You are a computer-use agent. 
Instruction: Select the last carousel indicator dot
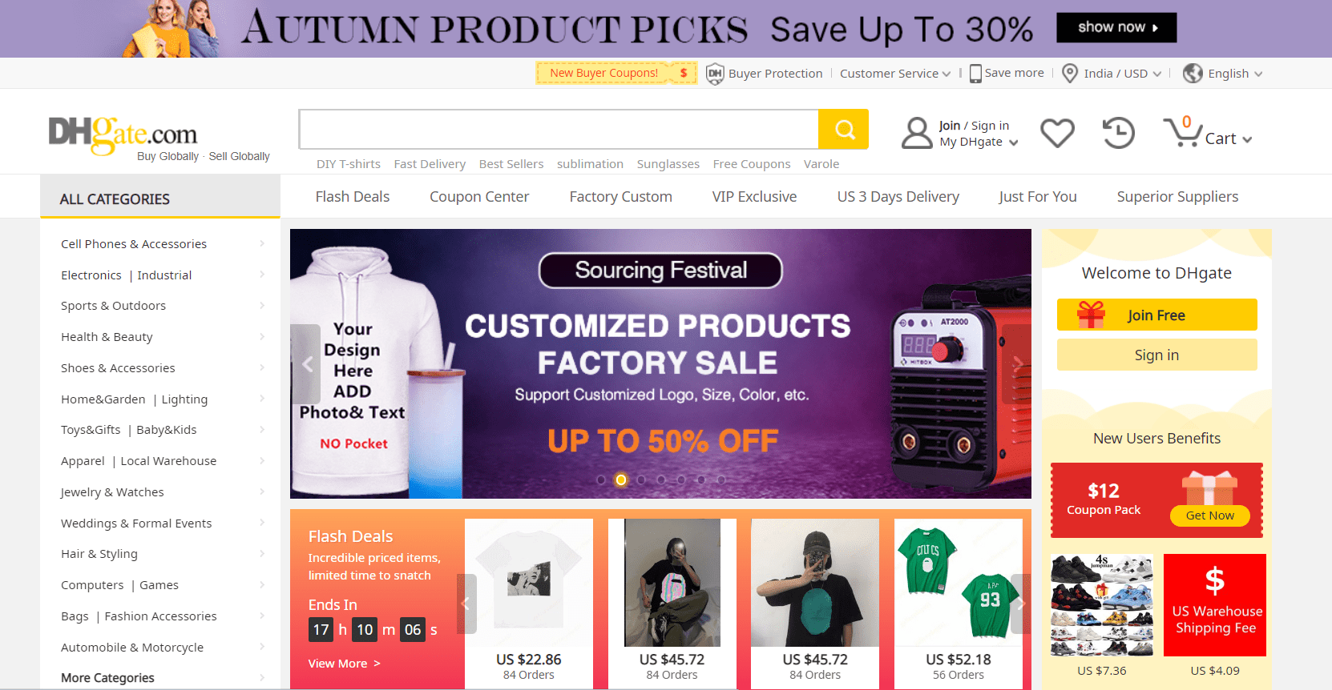(720, 479)
